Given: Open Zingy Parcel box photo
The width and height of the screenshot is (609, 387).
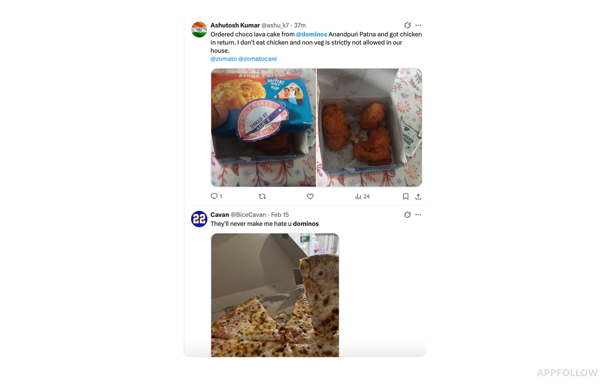Looking at the screenshot, I should coord(263,127).
